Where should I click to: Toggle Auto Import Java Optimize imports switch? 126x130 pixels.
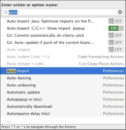coord(116,21)
